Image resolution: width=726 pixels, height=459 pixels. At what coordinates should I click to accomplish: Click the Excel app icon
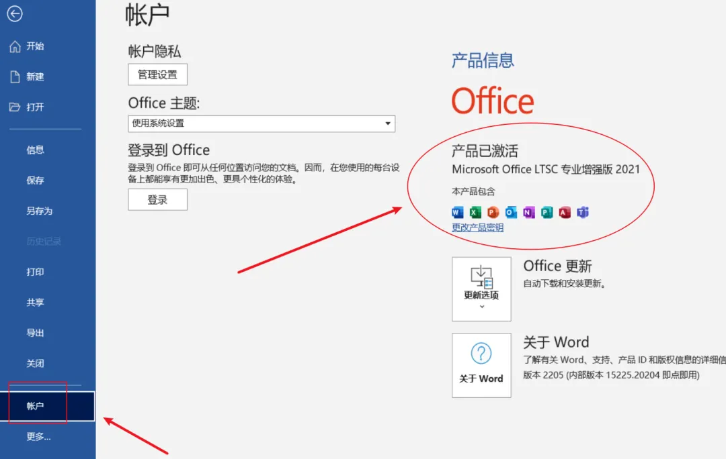475,212
